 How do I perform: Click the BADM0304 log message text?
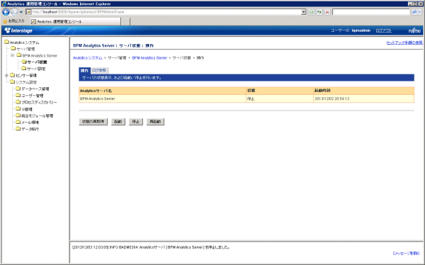pyautogui.click(x=152, y=247)
